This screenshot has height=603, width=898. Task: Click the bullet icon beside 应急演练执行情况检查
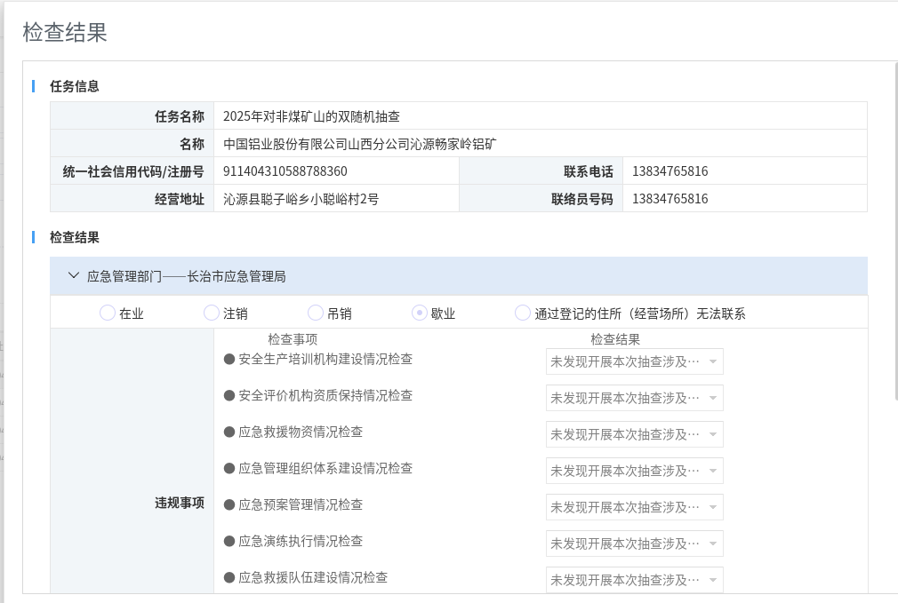point(229,542)
